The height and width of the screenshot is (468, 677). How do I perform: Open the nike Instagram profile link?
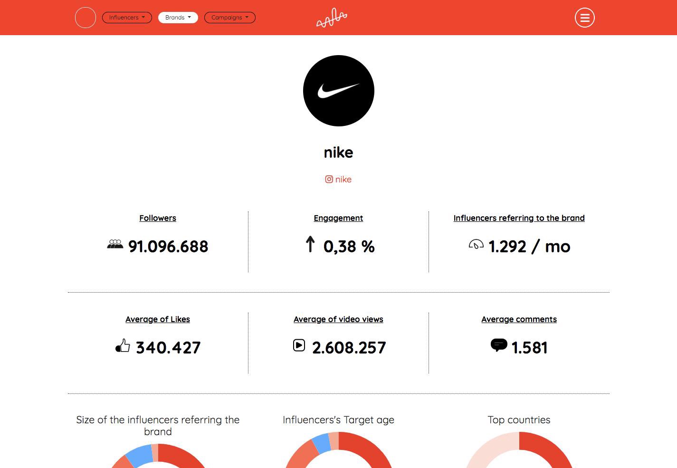pyautogui.click(x=343, y=179)
